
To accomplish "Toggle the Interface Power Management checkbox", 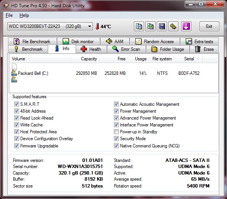I will [116, 125].
